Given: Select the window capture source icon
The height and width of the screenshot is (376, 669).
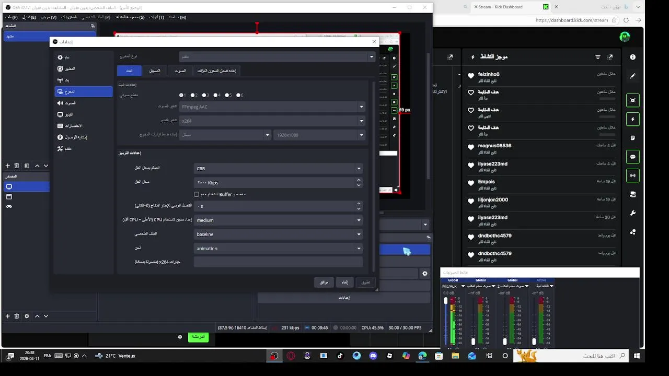Looking at the screenshot, I should (x=9, y=197).
